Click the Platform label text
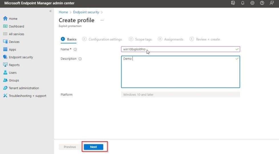Viewport: 279px width, 154px height. [66, 95]
